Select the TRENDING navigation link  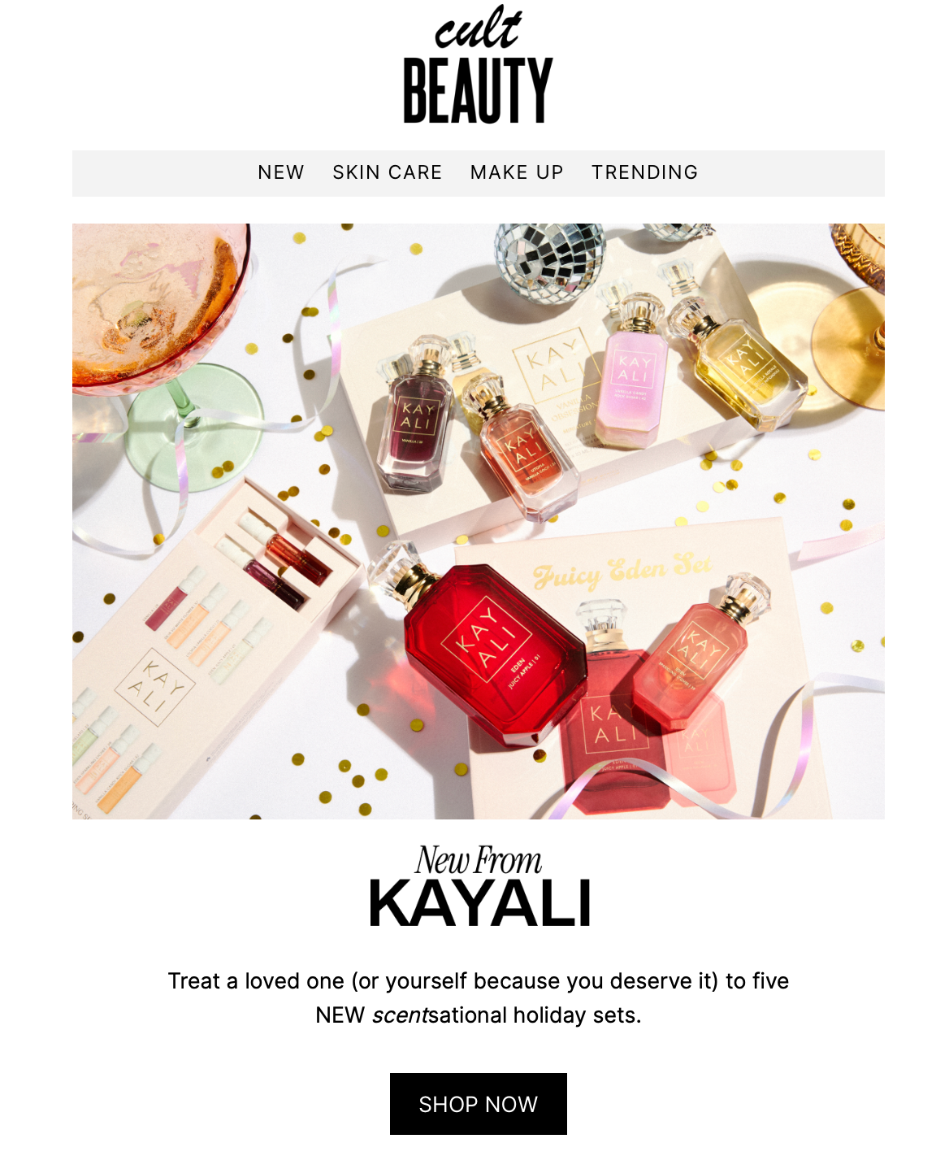(644, 172)
